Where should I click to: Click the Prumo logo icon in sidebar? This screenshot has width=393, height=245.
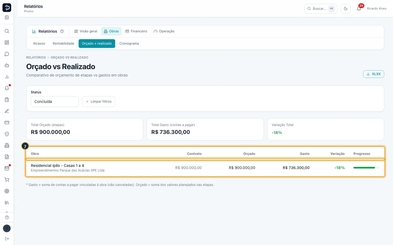click(7, 8)
